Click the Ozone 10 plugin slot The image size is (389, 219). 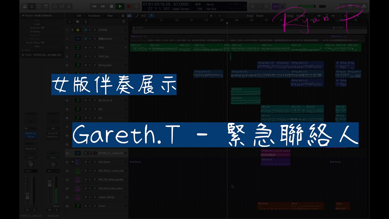point(53,134)
